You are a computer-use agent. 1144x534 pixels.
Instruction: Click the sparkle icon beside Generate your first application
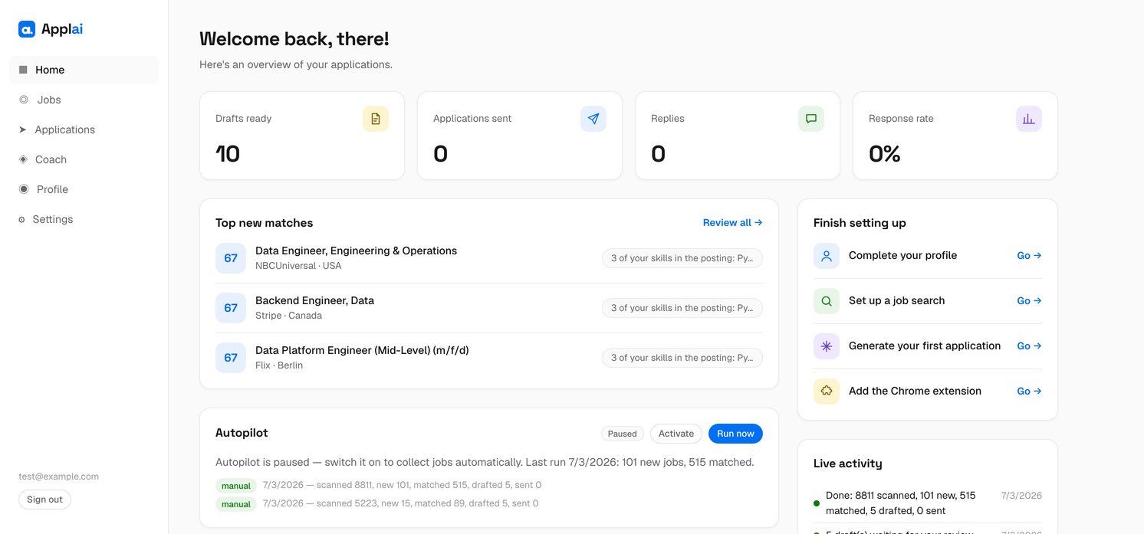(x=827, y=346)
